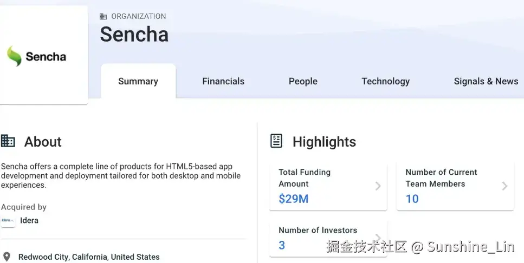Click the Idera logo thumbnail

click(x=8, y=220)
